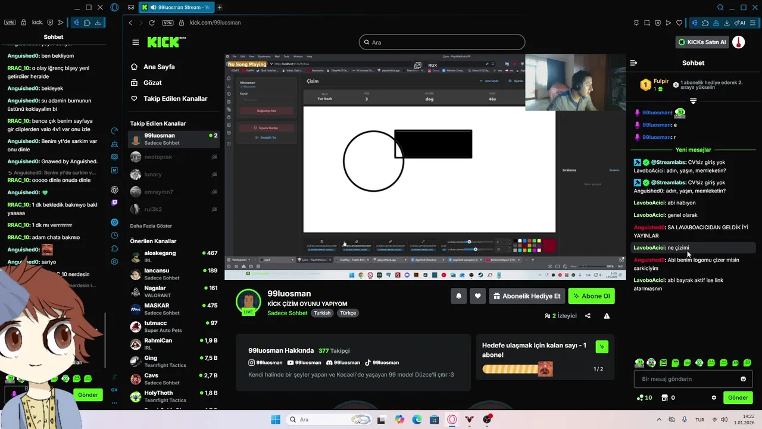This screenshot has width=762, height=429.
Task: Click the Turkish tag
Action: tap(322, 313)
